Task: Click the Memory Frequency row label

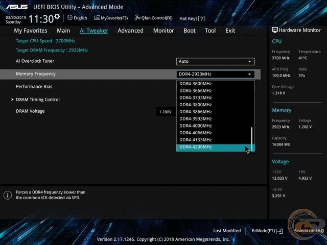Action: point(36,73)
